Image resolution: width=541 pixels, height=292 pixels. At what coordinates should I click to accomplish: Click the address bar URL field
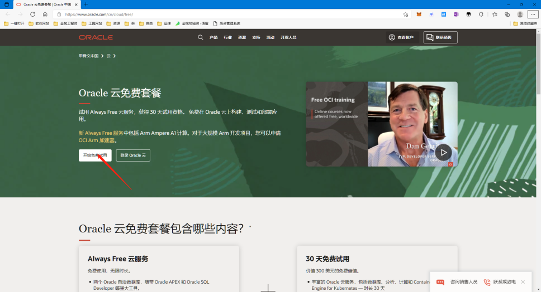pos(231,14)
